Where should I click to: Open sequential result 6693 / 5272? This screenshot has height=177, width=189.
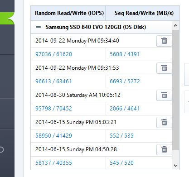[125, 81]
